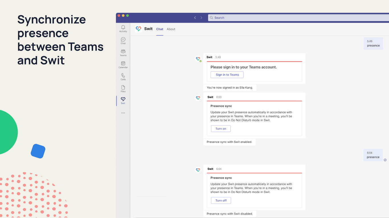Click the Swit logo in the header
Image resolution: width=389 pixels, height=218 pixels.
pos(138,29)
